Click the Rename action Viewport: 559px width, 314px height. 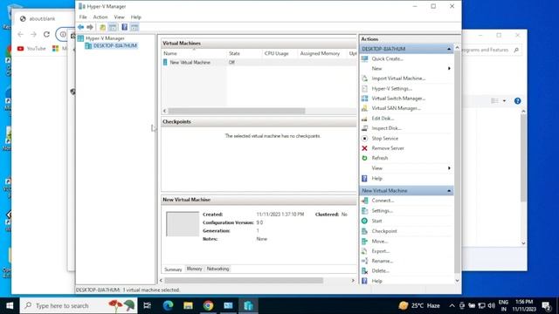(x=383, y=261)
